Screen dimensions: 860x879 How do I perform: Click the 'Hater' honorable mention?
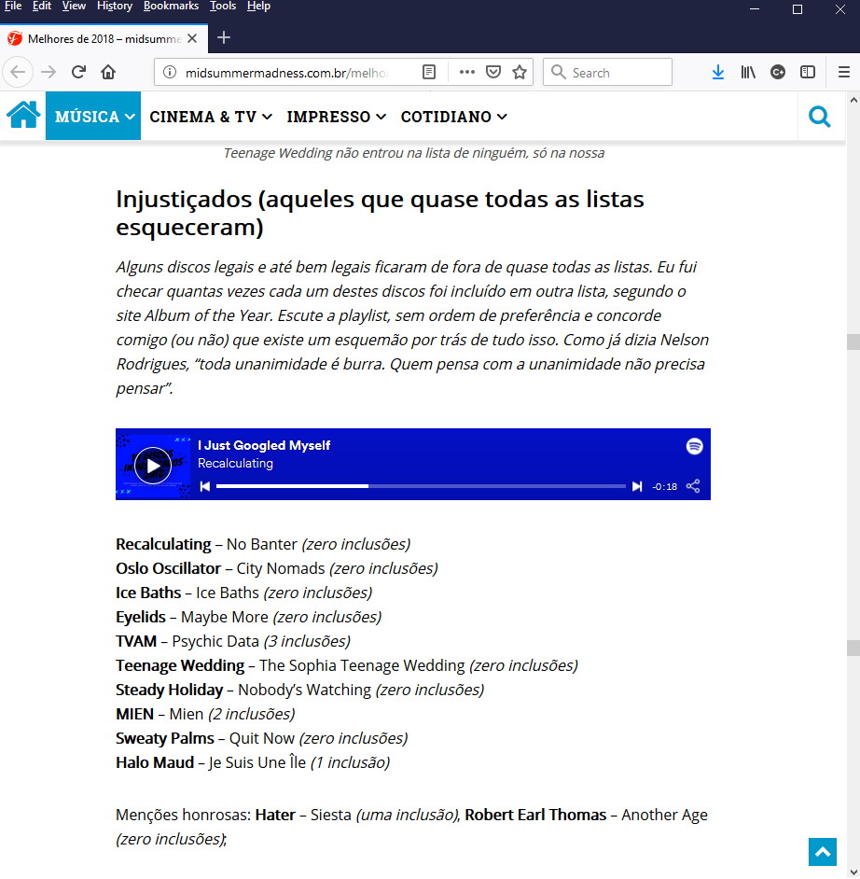(275, 816)
